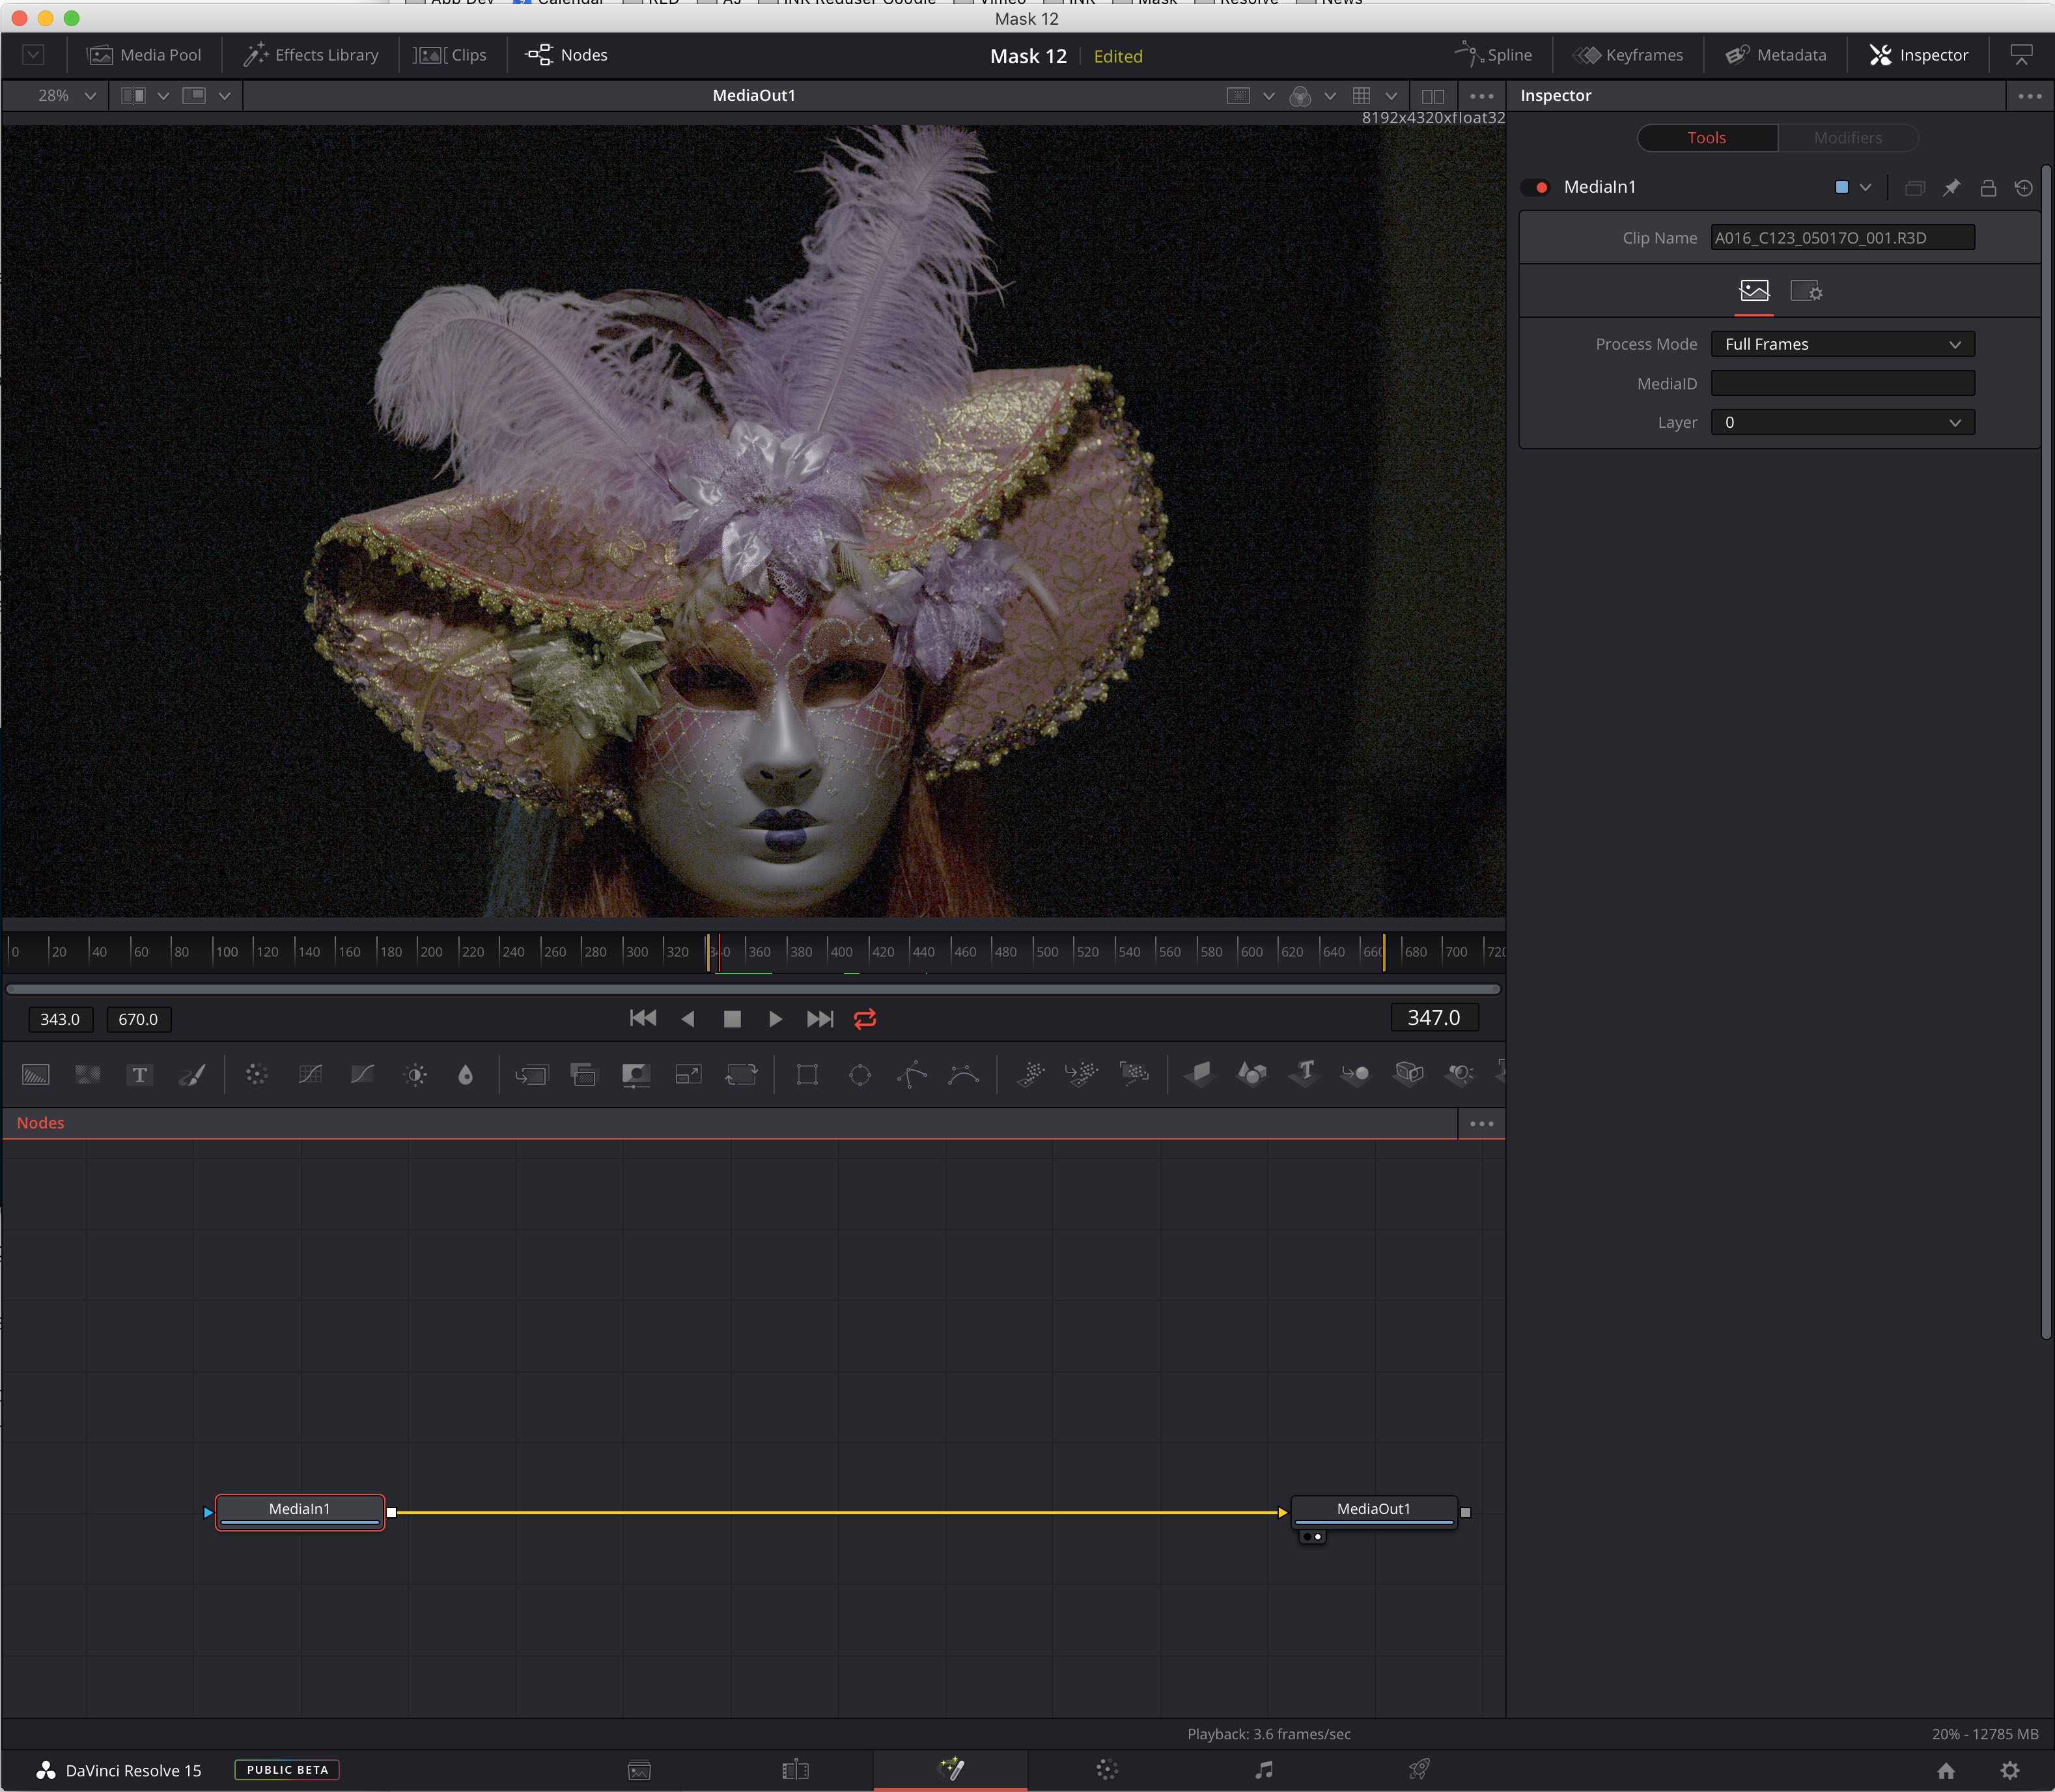Viewport: 2055px width, 1792px height.
Task: Add a Rectangle mask tool
Action: click(807, 1075)
